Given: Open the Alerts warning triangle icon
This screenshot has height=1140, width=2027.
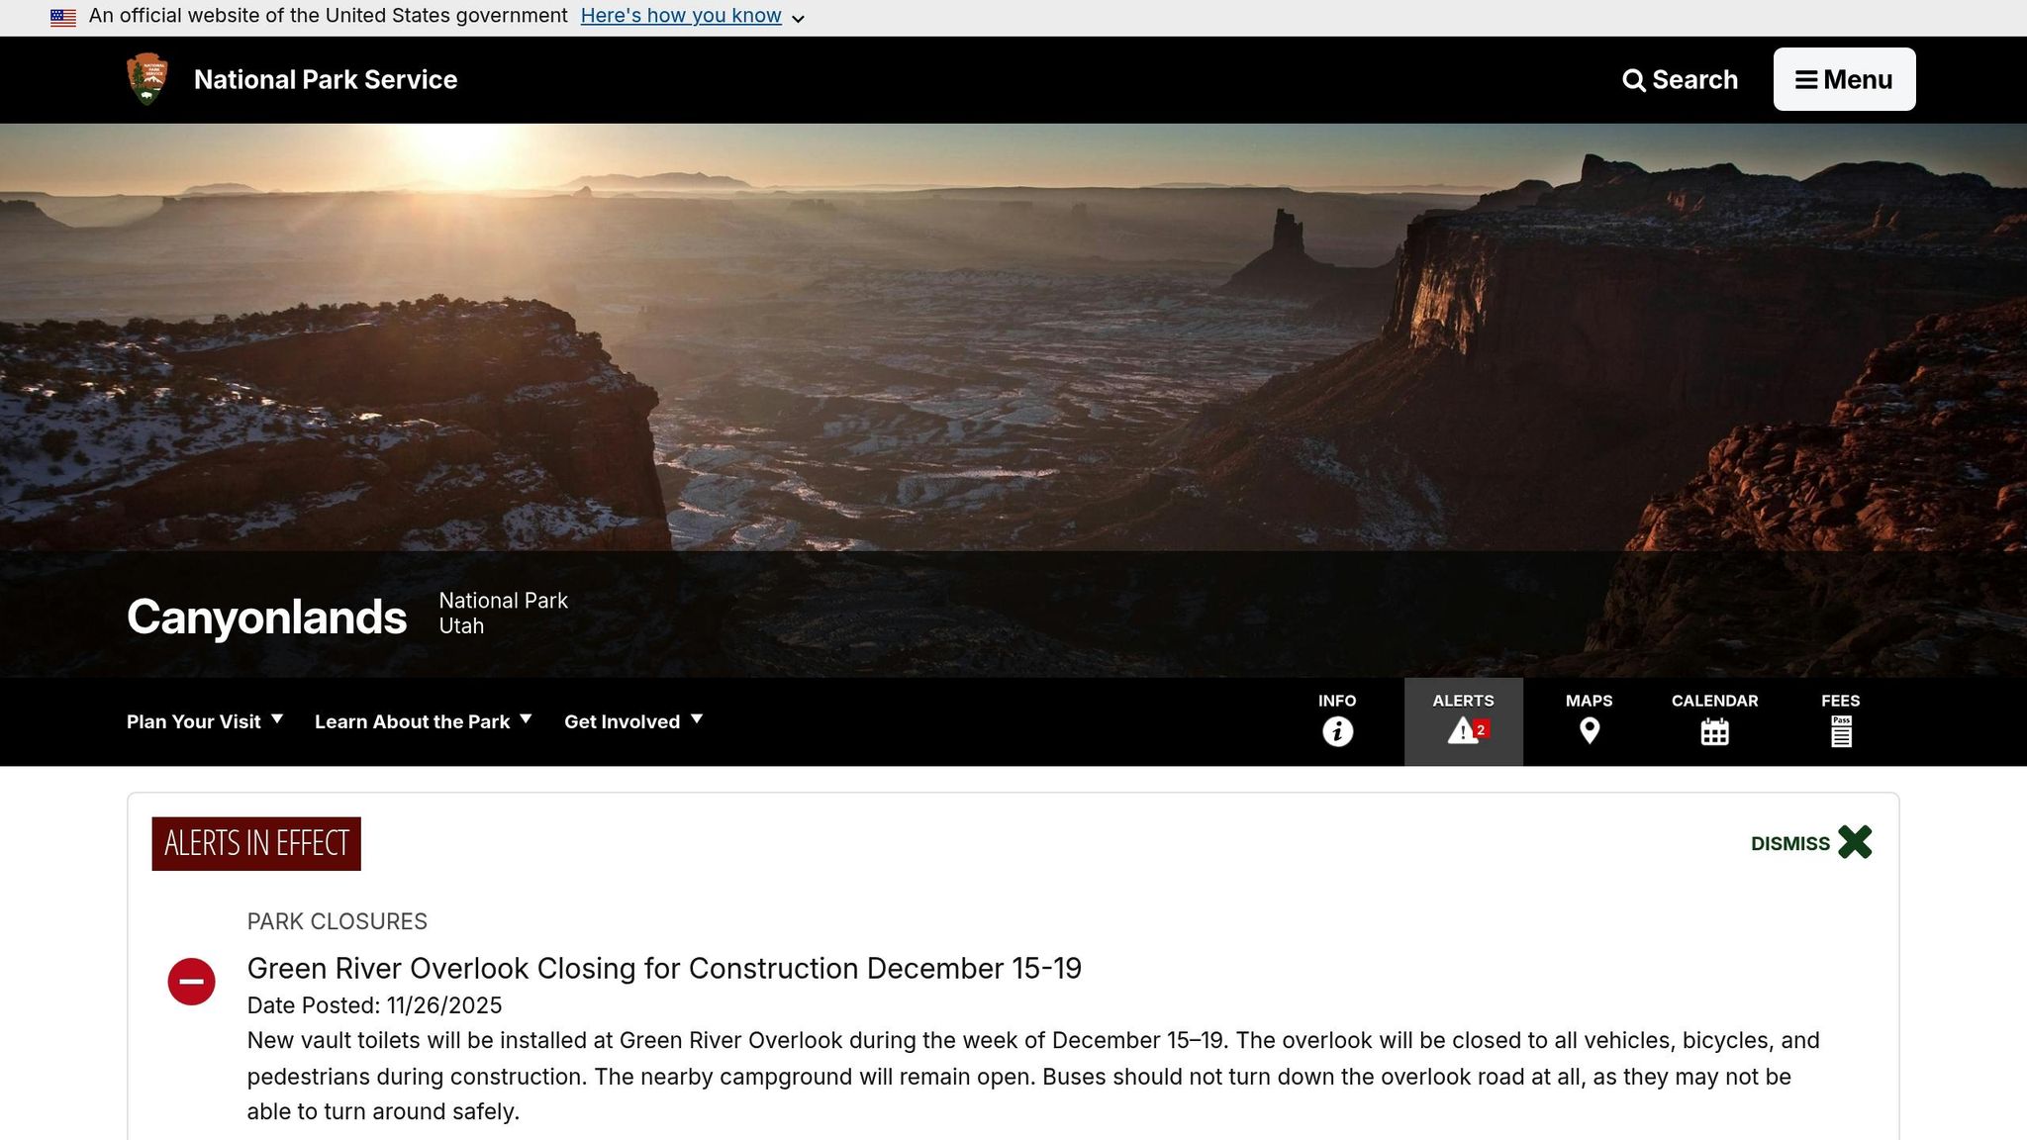Looking at the screenshot, I should click(x=1463, y=731).
